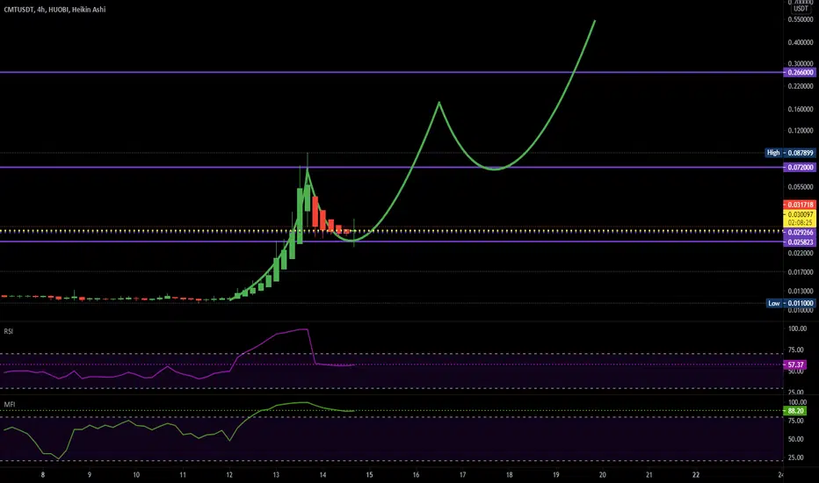819x483 pixels.
Task: Click the date label 10 on the time axis
Action: [x=136, y=474]
